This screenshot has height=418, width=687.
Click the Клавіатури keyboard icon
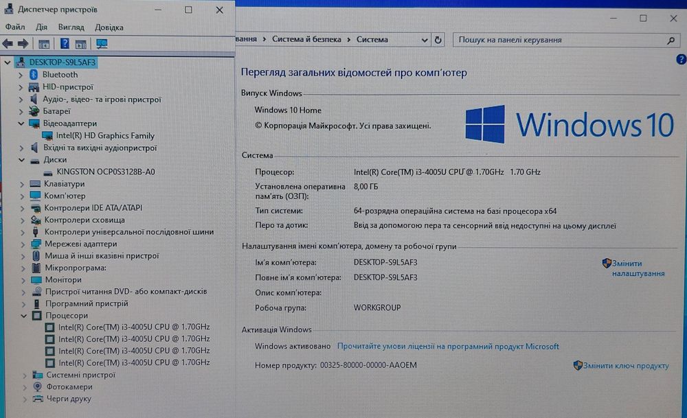coord(35,184)
